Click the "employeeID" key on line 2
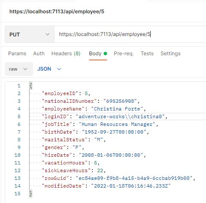 (x=60, y=93)
